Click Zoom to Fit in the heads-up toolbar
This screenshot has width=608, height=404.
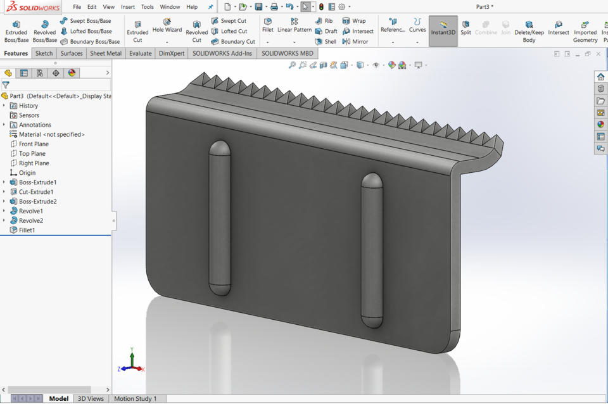(x=292, y=64)
